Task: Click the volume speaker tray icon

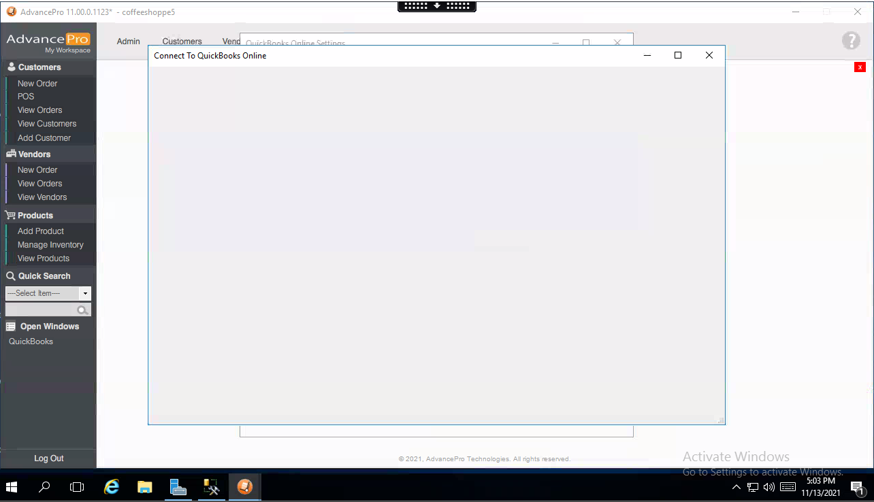Action: coord(769,487)
